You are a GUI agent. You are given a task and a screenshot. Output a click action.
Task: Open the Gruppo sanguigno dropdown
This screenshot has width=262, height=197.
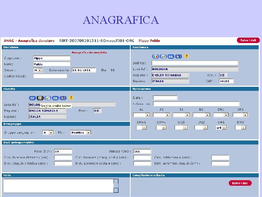[48, 132]
